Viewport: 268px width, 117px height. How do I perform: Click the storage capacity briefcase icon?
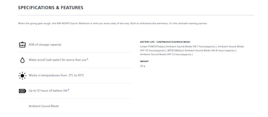point(22,45)
